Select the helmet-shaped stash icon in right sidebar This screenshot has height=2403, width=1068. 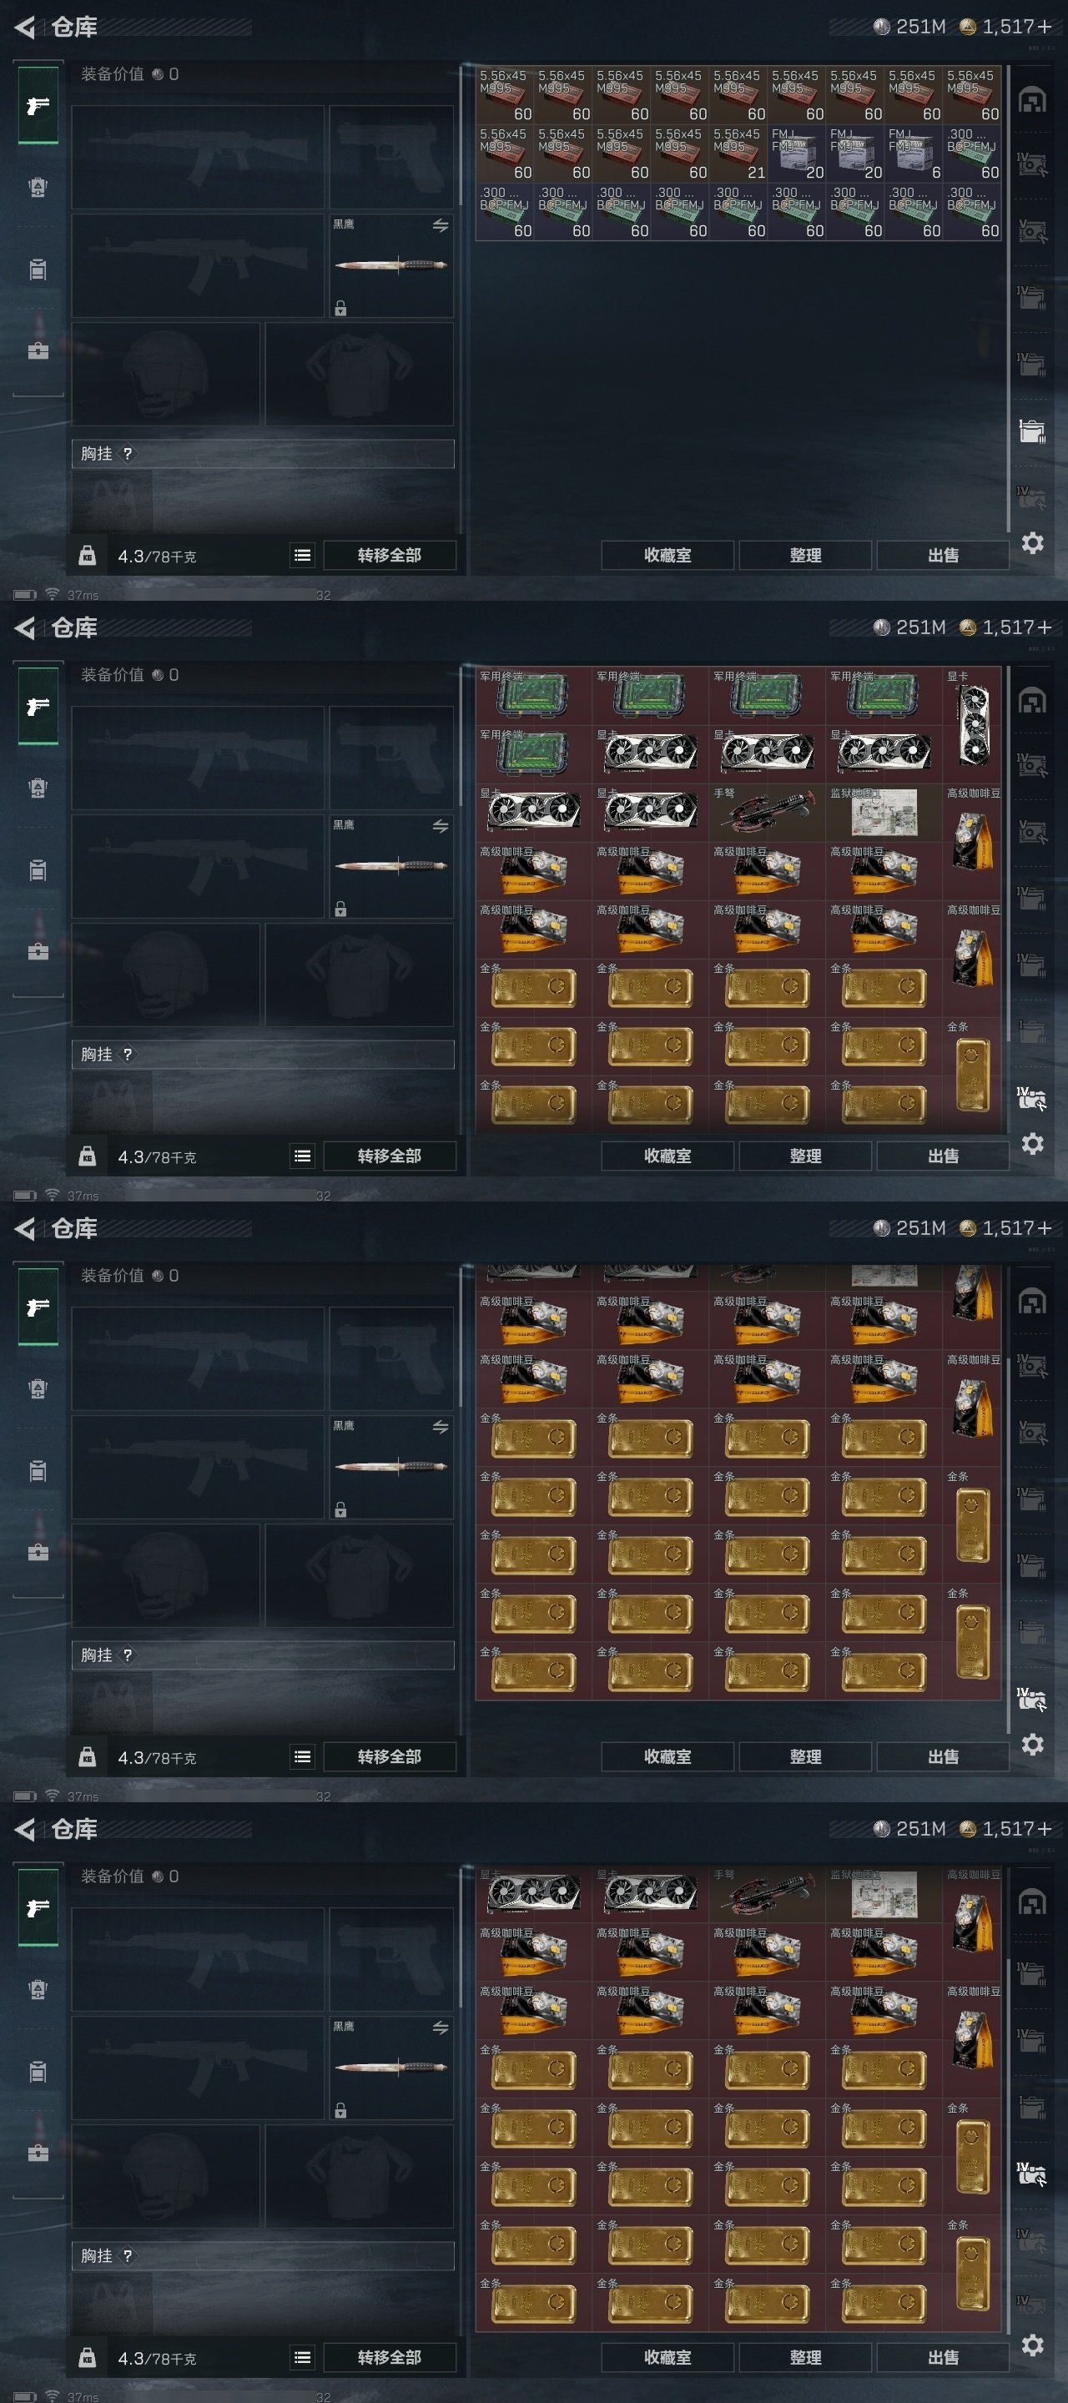1031,101
